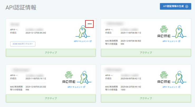Click アクティブ status bar on top-right card
Viewport: 195px width, 107px height.
pyautogui.click(x=146, y=53)
